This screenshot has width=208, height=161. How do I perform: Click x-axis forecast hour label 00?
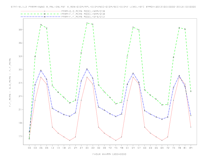coord(29,148)
